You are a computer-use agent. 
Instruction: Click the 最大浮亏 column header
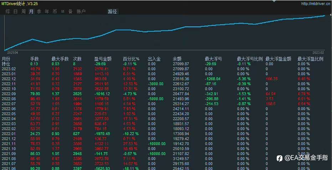point(213,59)
